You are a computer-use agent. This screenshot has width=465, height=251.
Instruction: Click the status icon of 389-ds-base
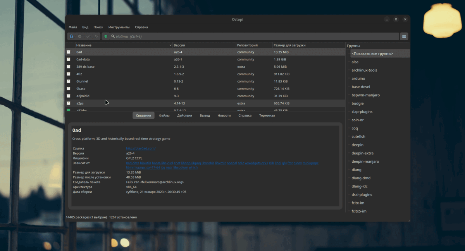(x=69, y=67)
